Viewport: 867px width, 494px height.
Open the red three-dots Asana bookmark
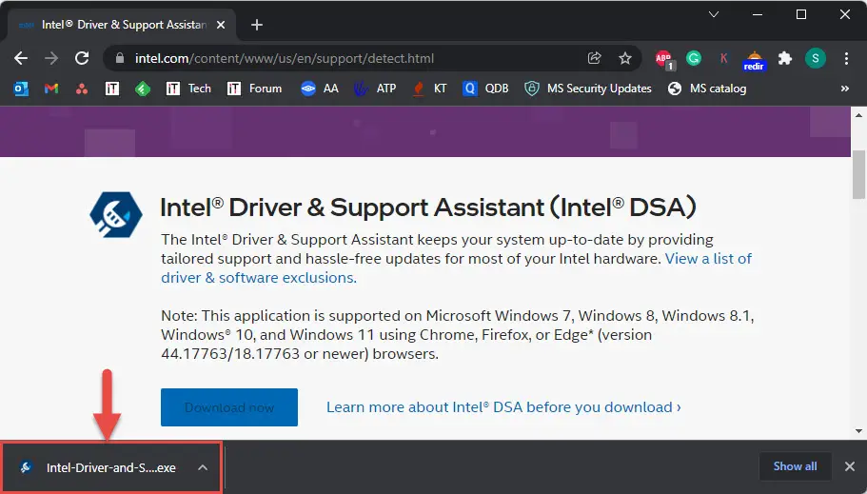82,89
